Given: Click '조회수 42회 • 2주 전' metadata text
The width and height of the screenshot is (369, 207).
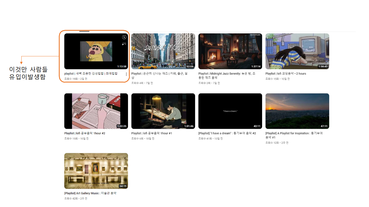Looking at the screenshot, I should point(76,198).
